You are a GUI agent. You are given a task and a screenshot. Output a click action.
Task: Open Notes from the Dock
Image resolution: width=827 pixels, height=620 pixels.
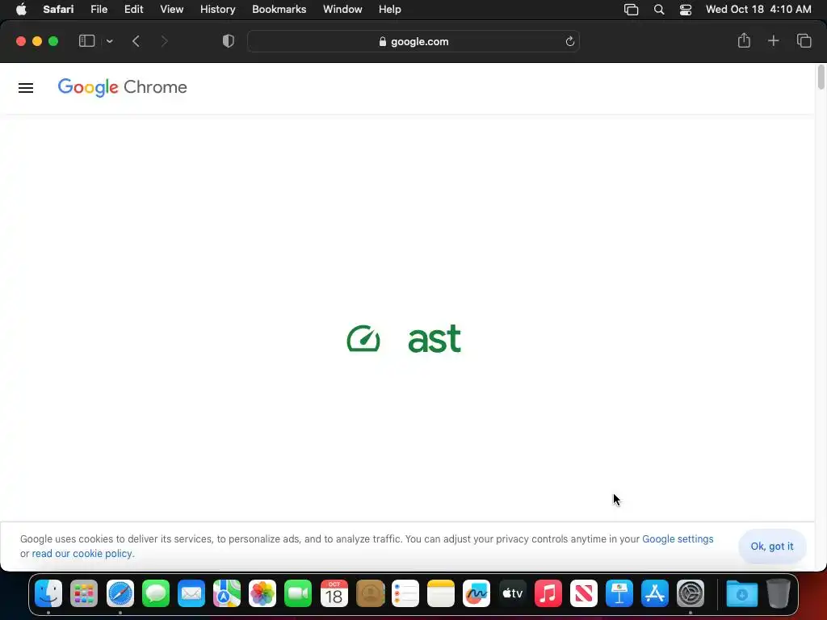tap(440, 593)
